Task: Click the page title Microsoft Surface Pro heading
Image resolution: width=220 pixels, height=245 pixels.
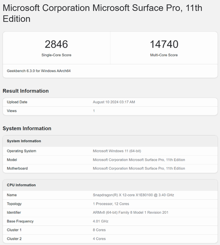Action: [103, 13]
